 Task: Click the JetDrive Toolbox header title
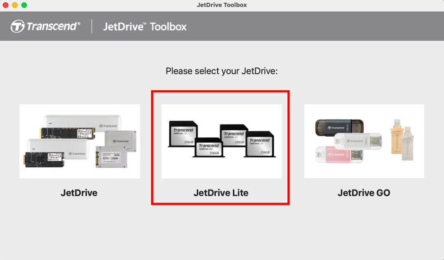(145, 26)
